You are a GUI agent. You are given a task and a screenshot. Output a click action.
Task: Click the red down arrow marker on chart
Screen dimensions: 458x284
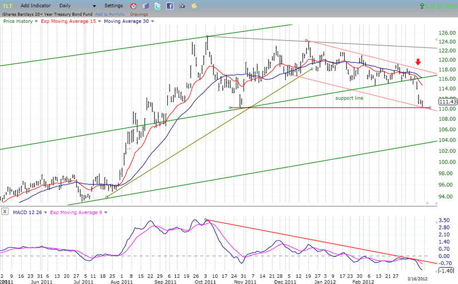click(x=418, y=62)
